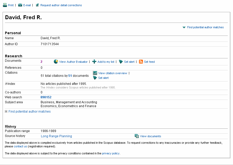Screen dimensions: 233x165
Task: Open top-right Find potential author matches arrow
Action: [x=184, y=27]
